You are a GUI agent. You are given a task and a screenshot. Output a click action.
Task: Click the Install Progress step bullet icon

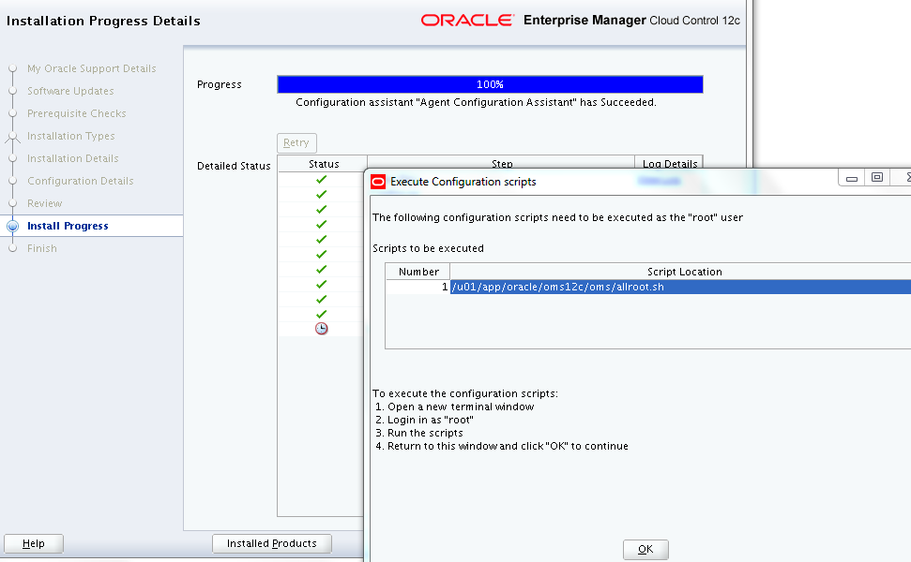pos(12,226)
